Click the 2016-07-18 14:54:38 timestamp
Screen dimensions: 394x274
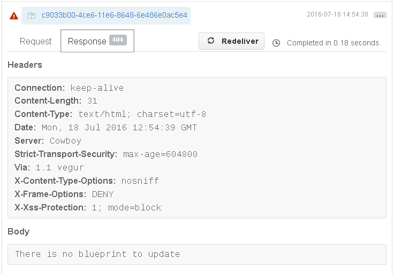(337, 14)
